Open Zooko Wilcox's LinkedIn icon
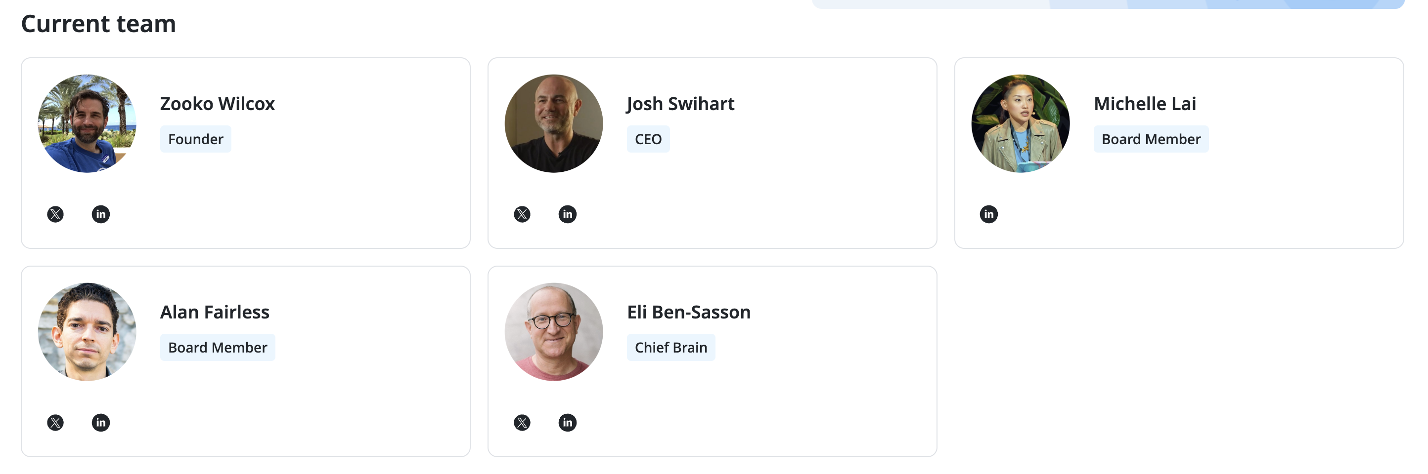Image resolution: width=1428 pixels, height=474 pixels. pos(101,214)
